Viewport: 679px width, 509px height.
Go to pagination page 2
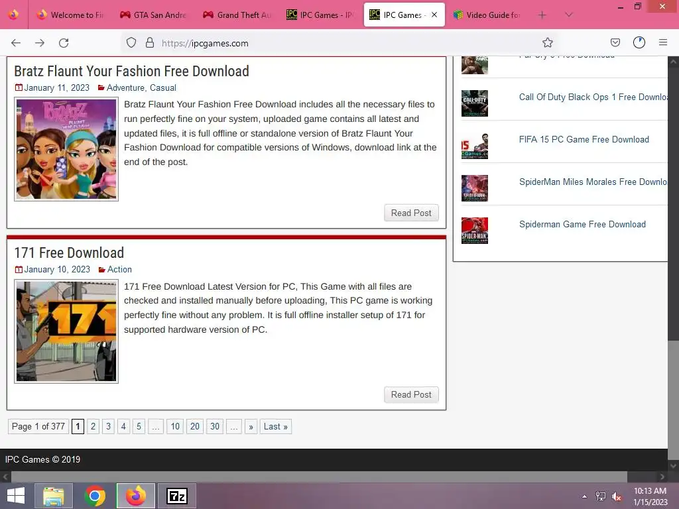93,427
